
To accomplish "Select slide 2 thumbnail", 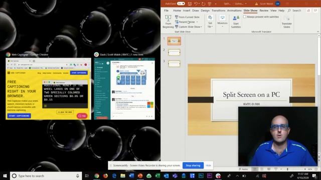I will coord(174,52).
